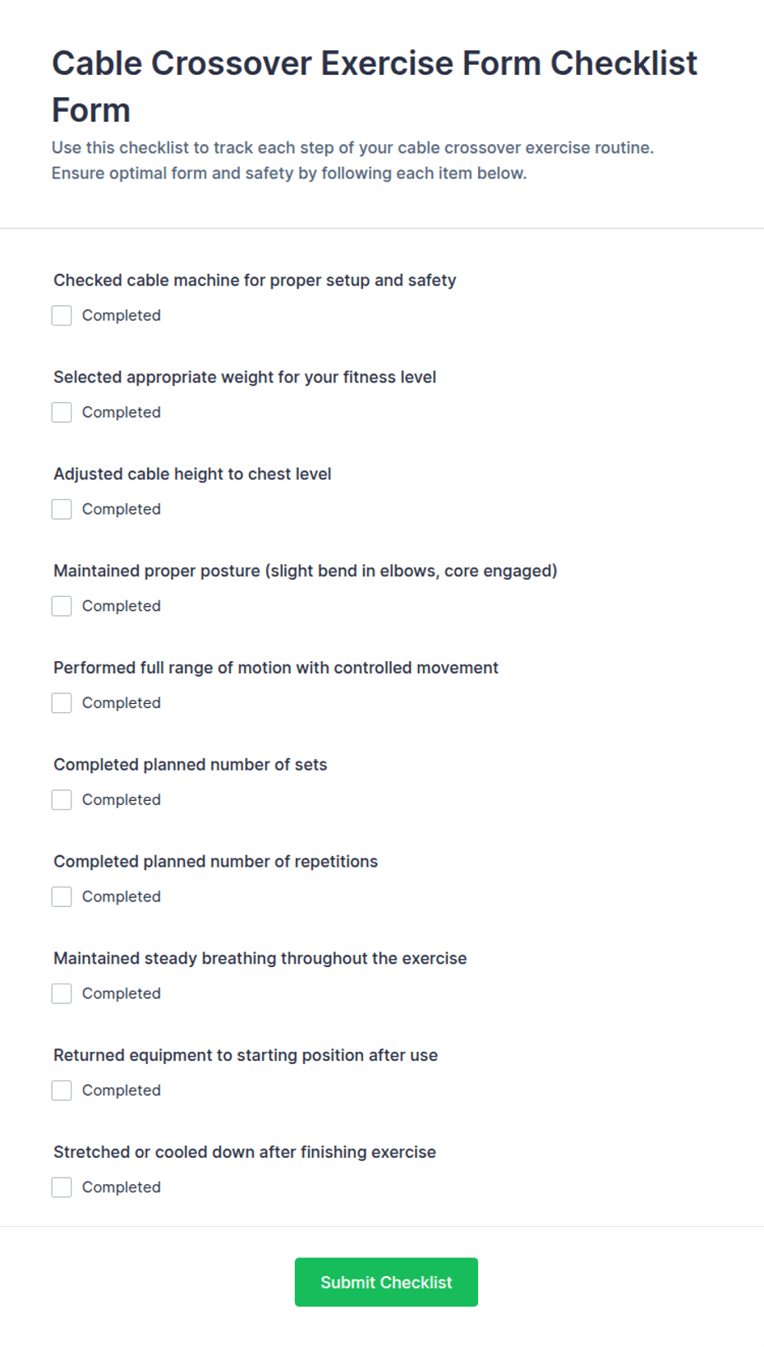Mark the Stretched or cooled down checkbox
This screenshot has height=1347, width=764.
(62, 1187)
